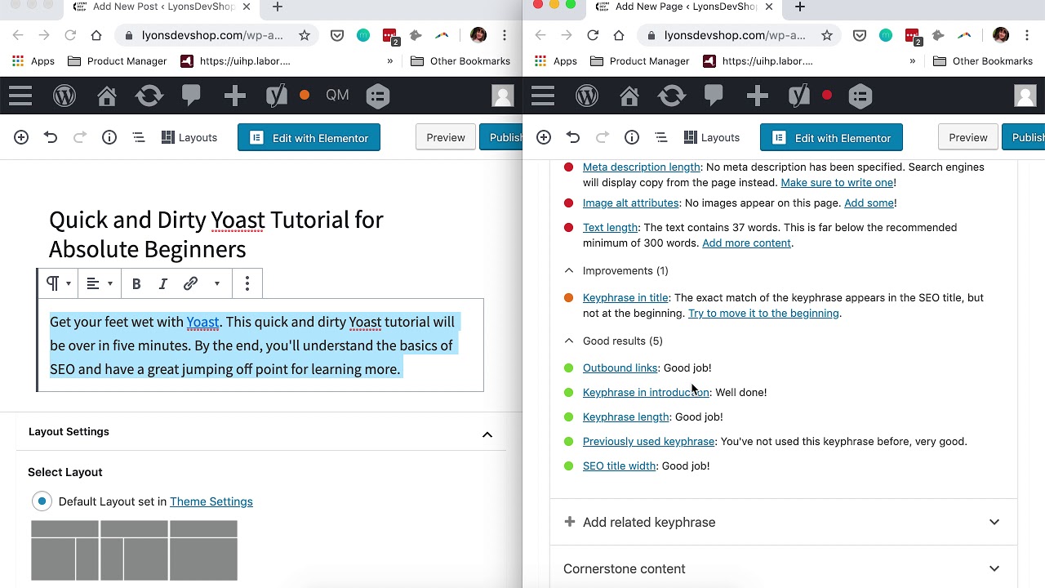This screenshot has height=588, width=1045.
Task: Open block more options three-dot menu
Action: coord(247,283)
